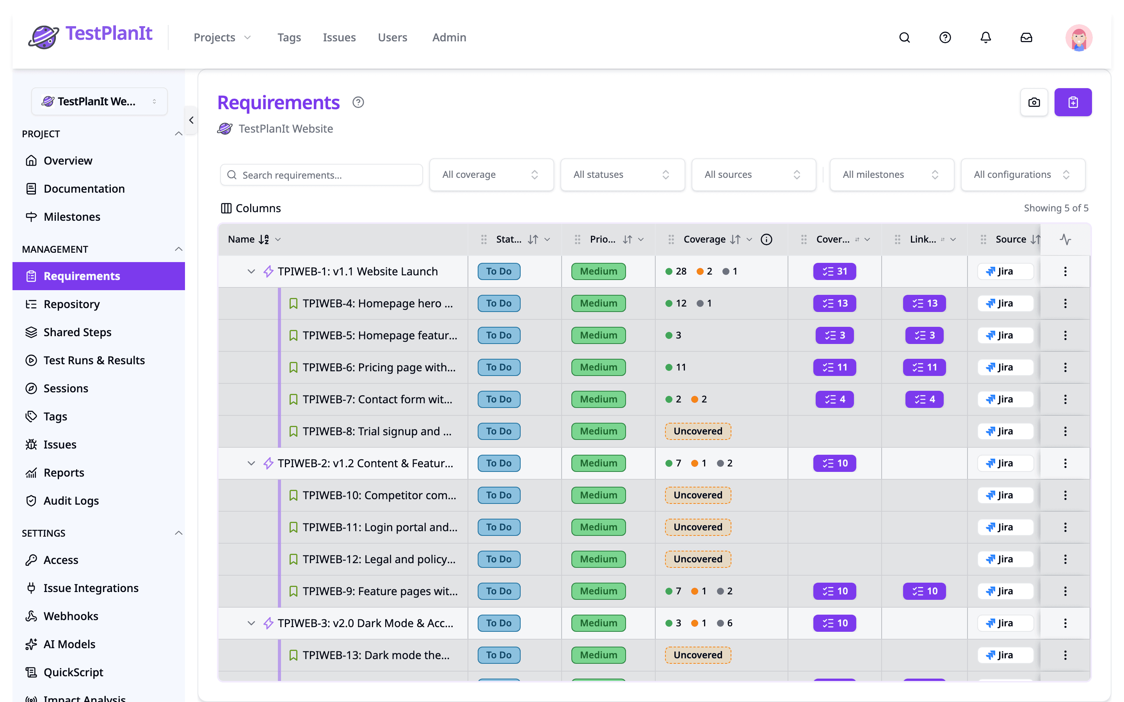The image size is (1124, 702).
Task: Click the 31 covered cases badge for TPIWEB-1
Action: [x=834, y=271]
